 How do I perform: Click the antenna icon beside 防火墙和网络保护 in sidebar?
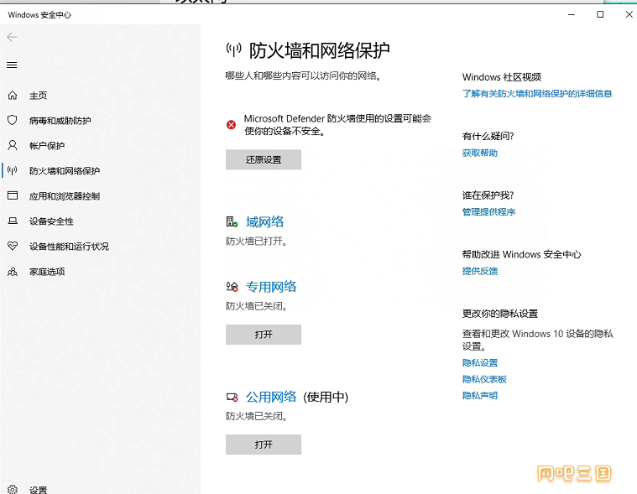(13, 170)
